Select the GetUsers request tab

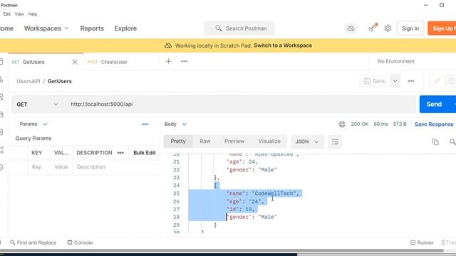(33, 62)
